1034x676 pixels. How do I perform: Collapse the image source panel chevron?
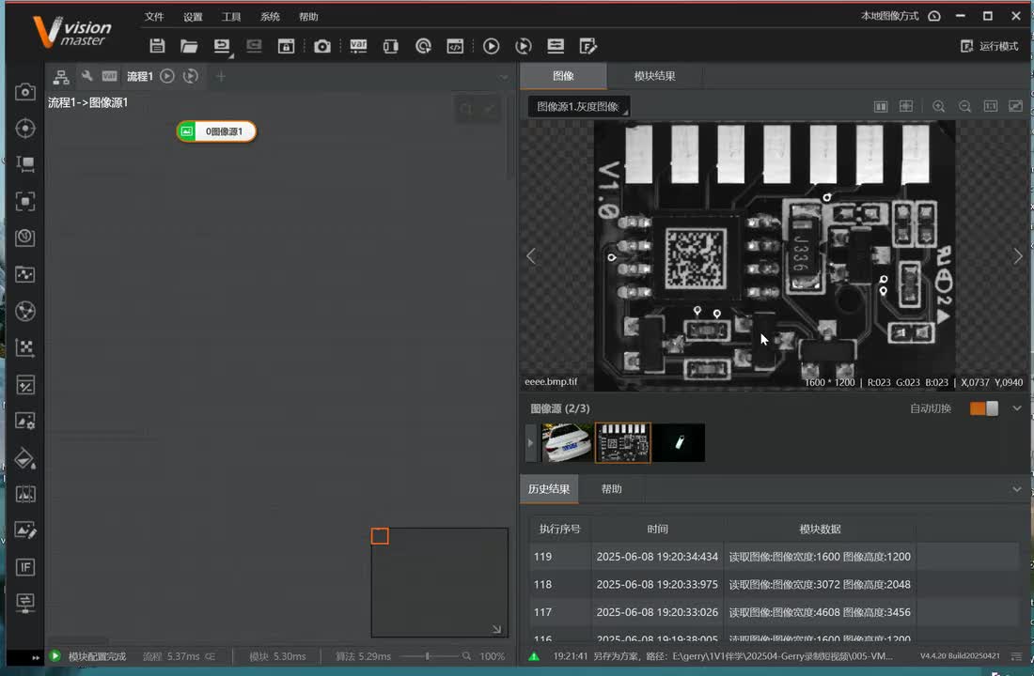coord(1016,408)
